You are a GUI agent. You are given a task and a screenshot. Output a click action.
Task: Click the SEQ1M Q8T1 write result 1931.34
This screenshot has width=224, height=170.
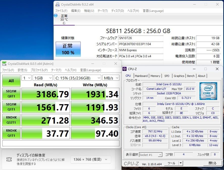(95, 94)
